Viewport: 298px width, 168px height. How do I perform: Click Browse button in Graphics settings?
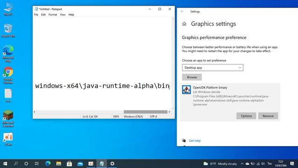pyautogui.click(x=192, y=77)
